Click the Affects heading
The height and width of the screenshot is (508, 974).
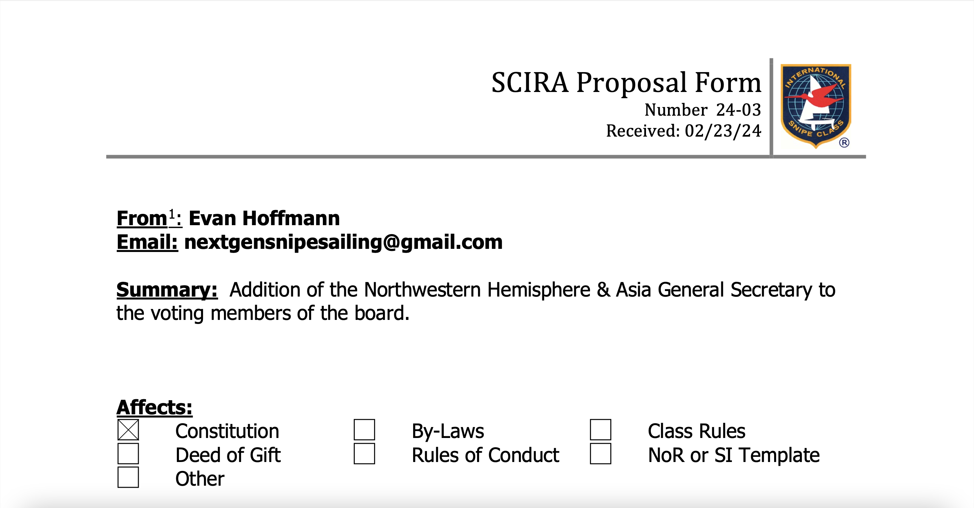click(155, 407)
